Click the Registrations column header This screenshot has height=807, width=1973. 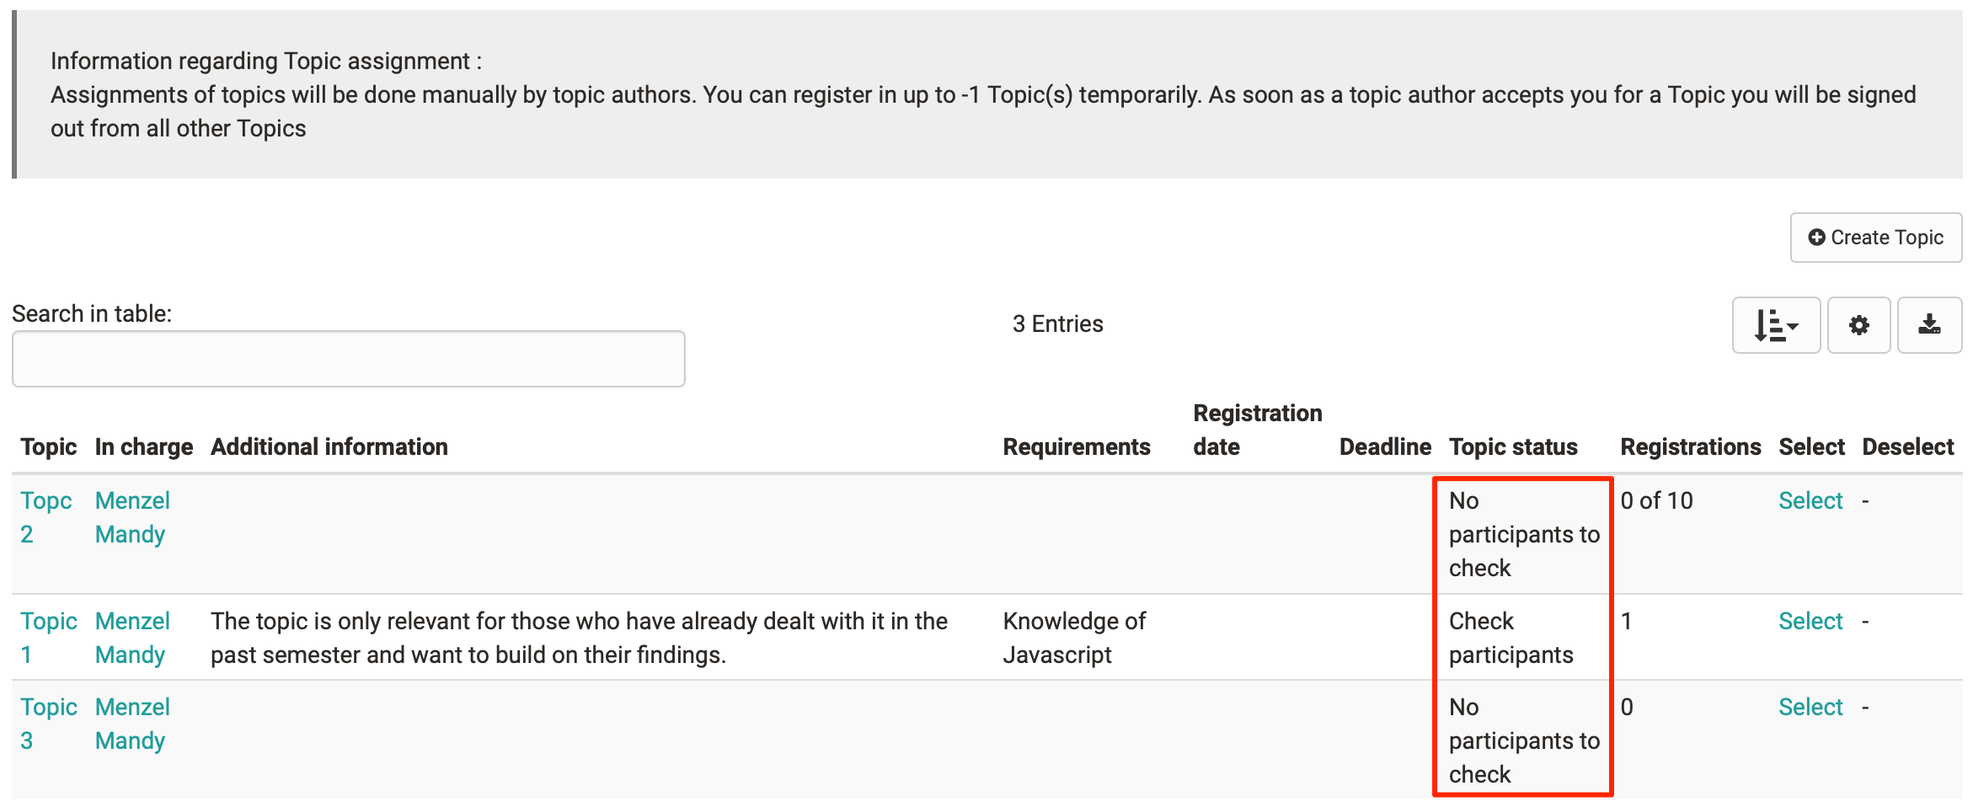[x=1690, y=446]
